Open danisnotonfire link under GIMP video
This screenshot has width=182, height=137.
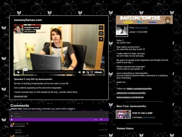[x=149, y=117]
